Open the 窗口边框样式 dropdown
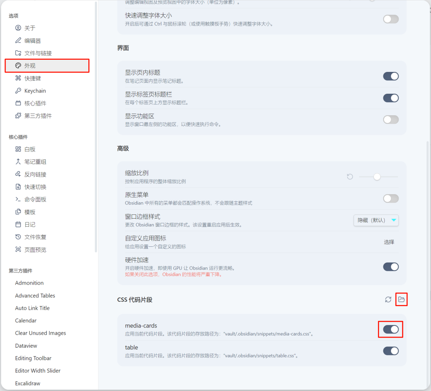Image resolution: width=431 pixels, height=391 pixels. pyautogui.click(x=376, y=220)
